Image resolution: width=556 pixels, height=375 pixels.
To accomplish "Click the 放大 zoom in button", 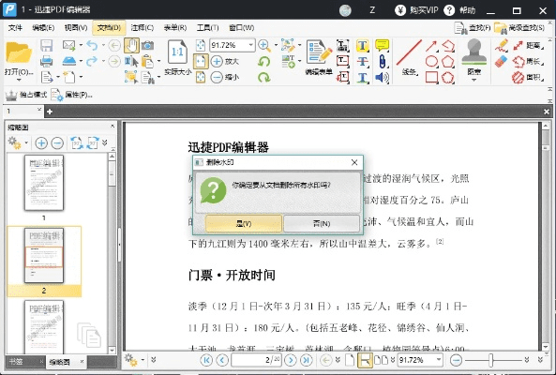I will pyautogui.click(x=225, y=61).
